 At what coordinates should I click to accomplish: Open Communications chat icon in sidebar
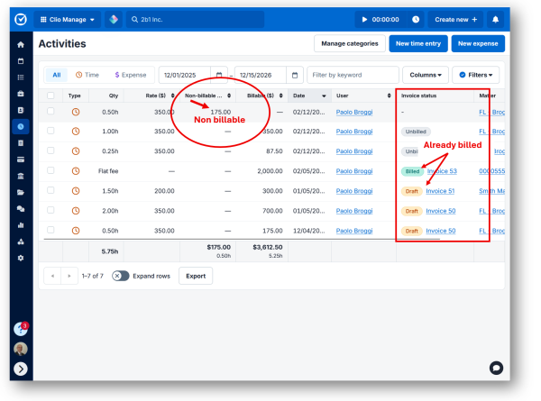[x=21, y=208]
